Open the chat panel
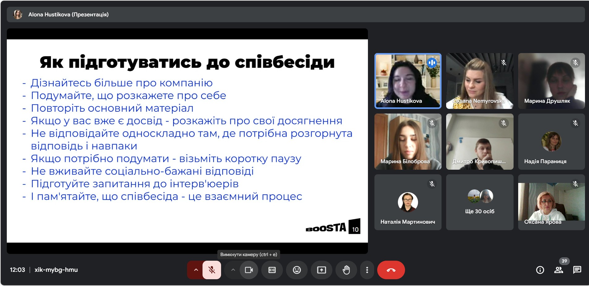Image resolution: width=589 pixels, height=286 pixels. point(577,270)
